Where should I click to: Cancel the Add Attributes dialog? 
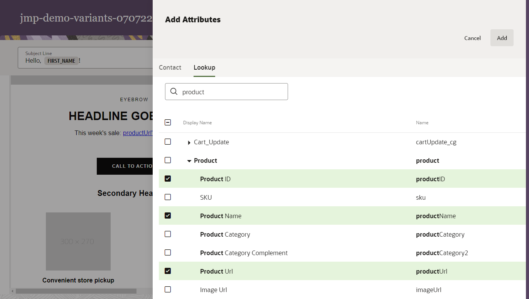(x=472, y=38)
